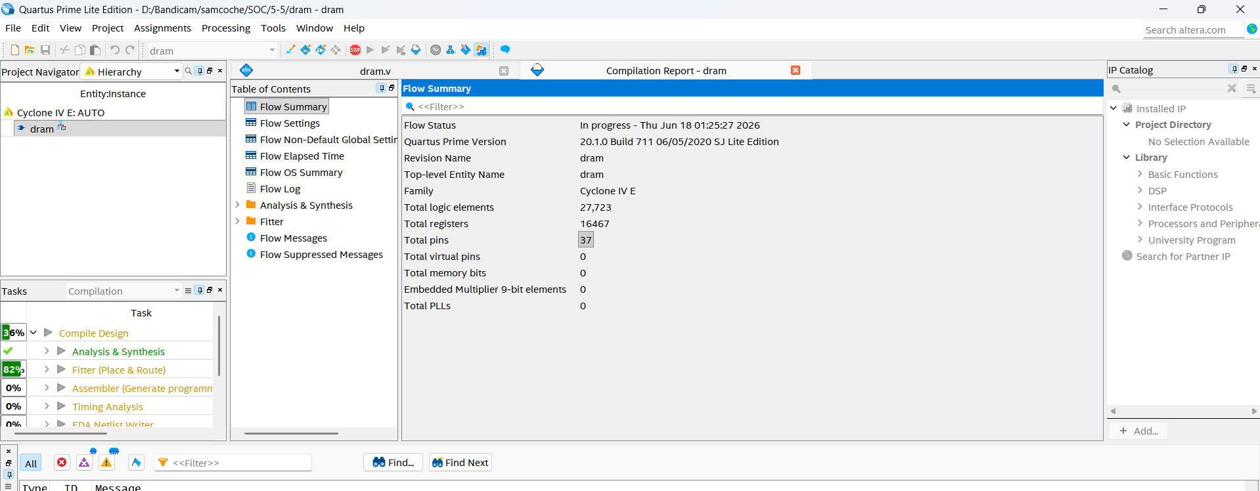Open the Hierarchy dropdown in Project Navigator
Image resolution: width=1260 pixels, height=491 pixels.
(x=177, y=71)
